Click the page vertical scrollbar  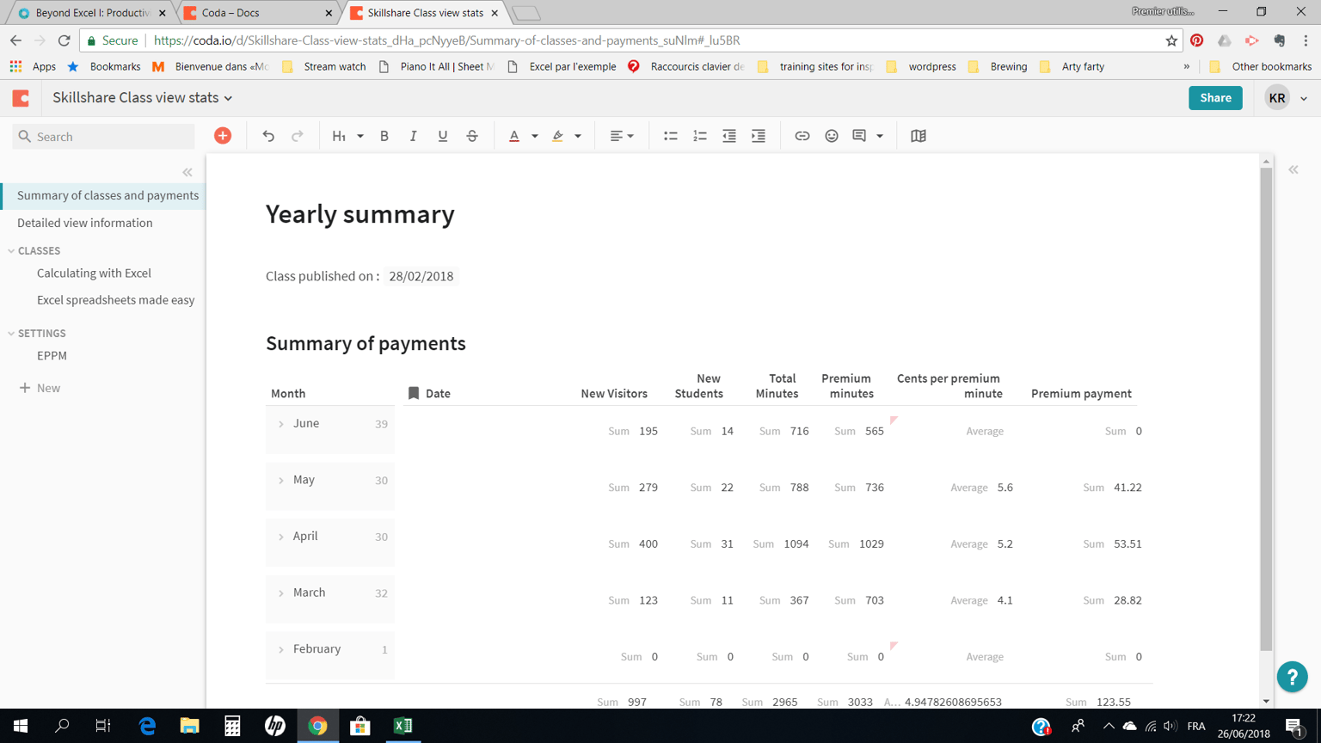point(1266,408)
